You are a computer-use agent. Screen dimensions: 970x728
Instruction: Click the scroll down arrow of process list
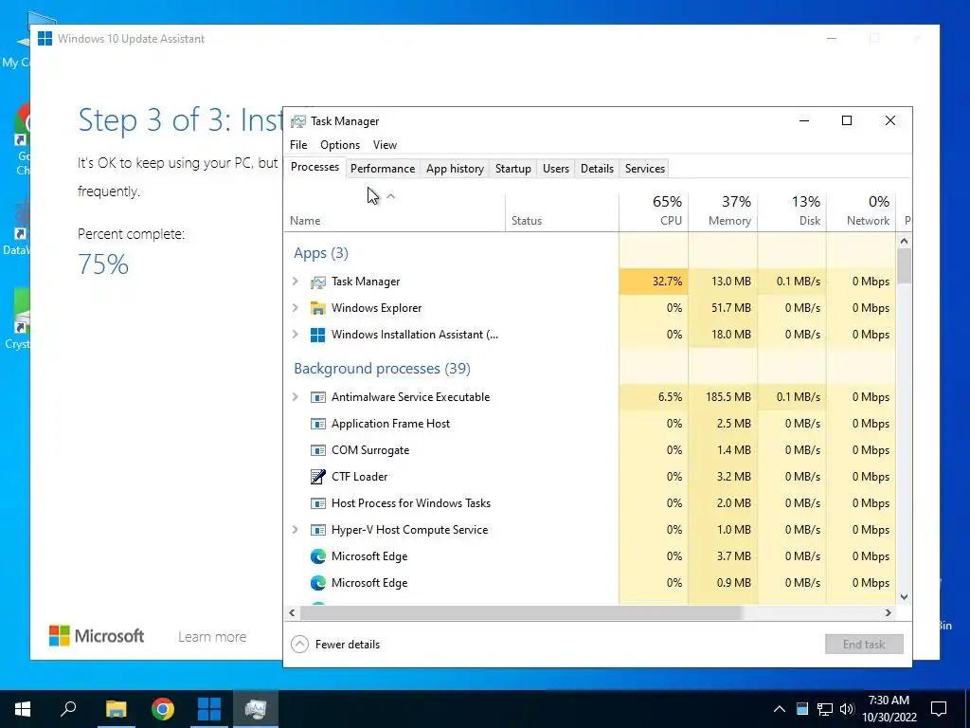tap(904, 597)
